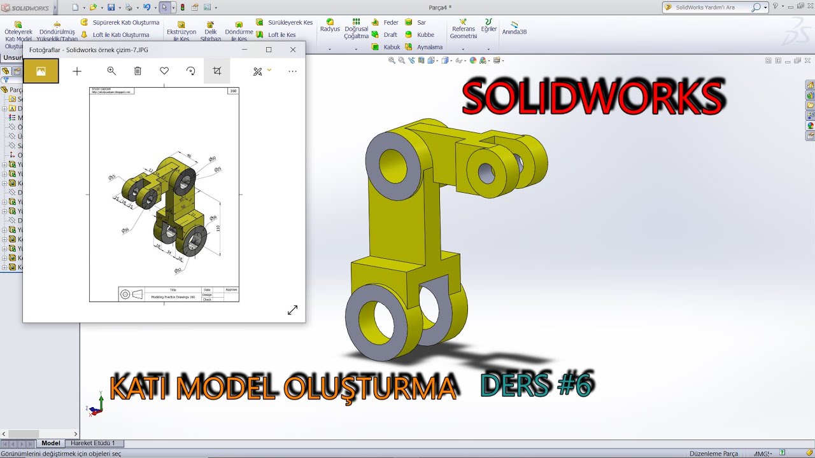Click the Rotate icon in Fotoğraflar
This screenshot has height=458, width=815.
(190, 71)
